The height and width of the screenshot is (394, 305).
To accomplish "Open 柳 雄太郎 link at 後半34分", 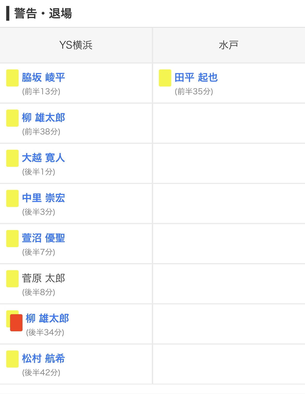I will pos(47,318).
